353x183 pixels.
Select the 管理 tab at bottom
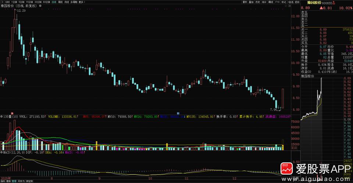[x=14, y=181]
